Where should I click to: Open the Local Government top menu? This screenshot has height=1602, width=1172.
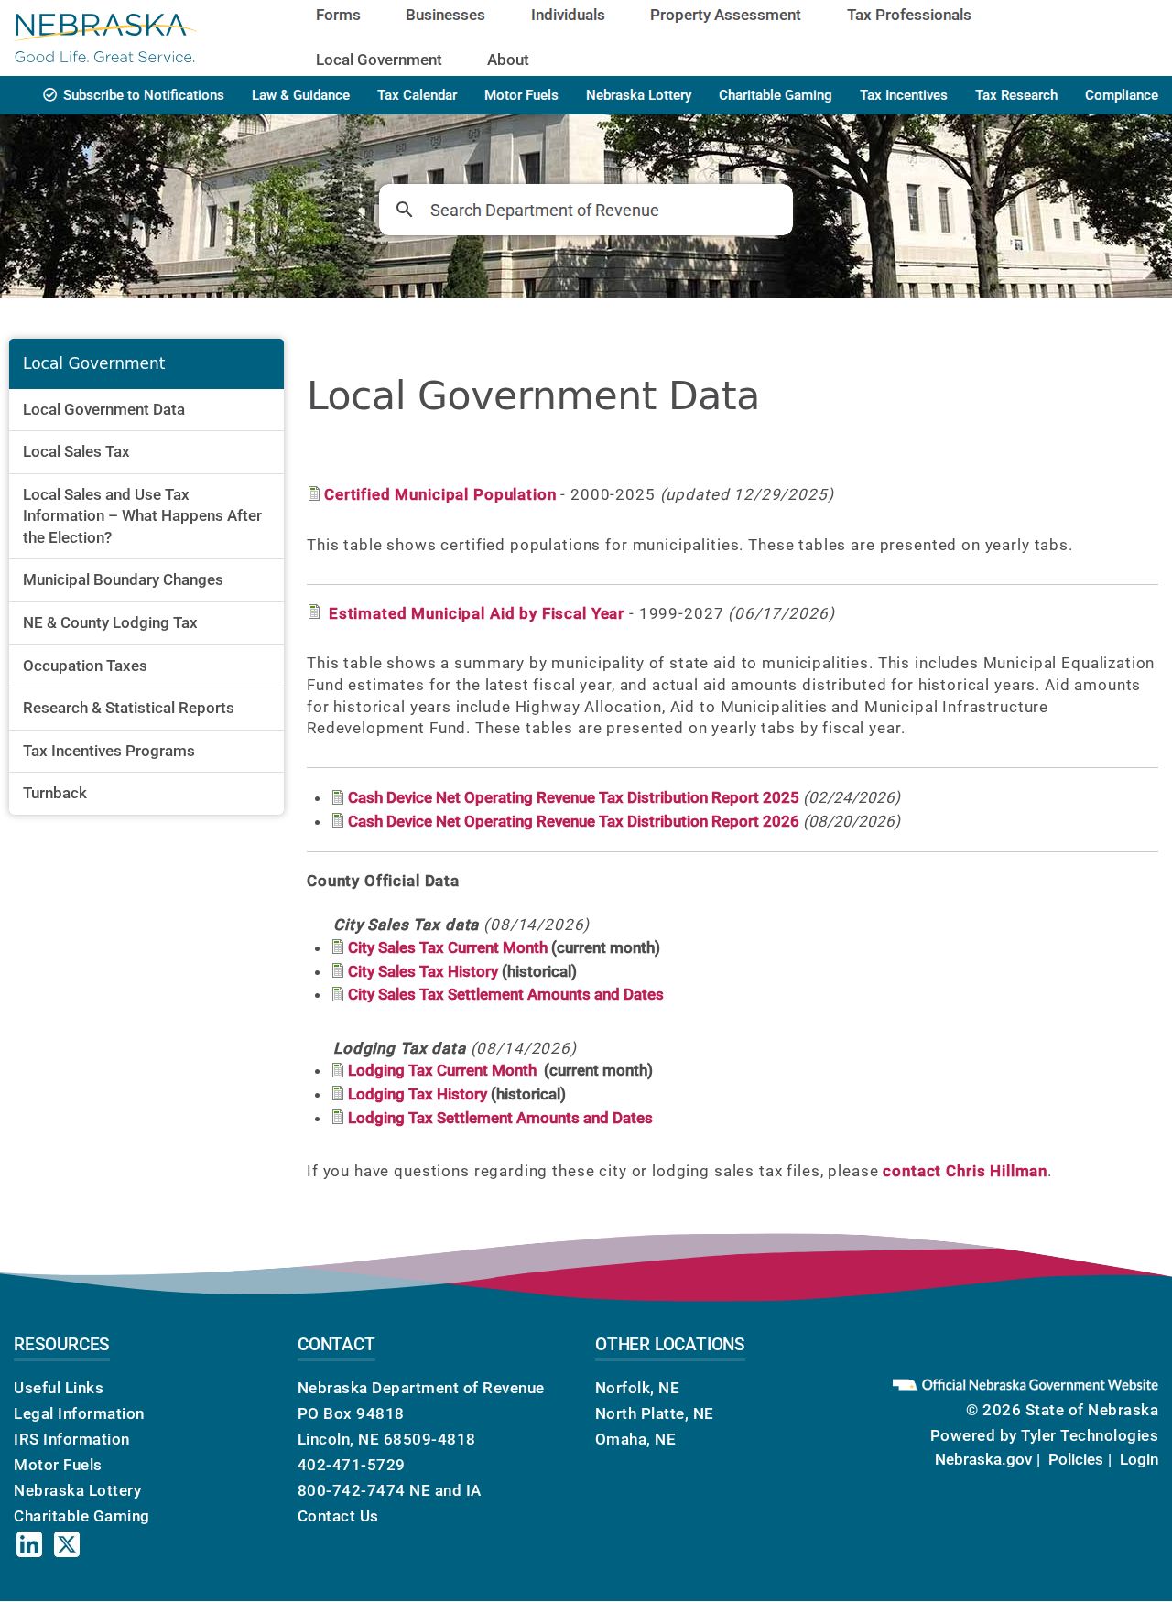(379, 60)
